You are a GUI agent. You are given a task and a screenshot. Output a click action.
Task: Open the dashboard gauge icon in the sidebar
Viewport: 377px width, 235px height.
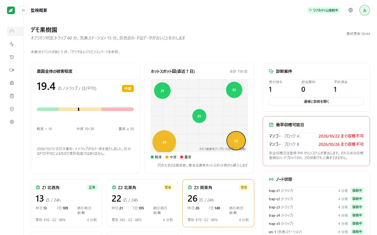click(x=12, y=31)
